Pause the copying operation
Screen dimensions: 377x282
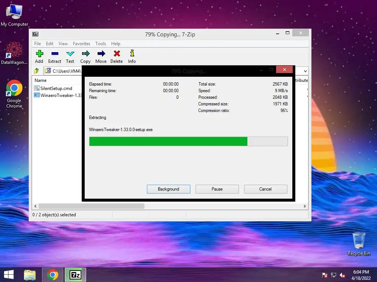point(217,189)
